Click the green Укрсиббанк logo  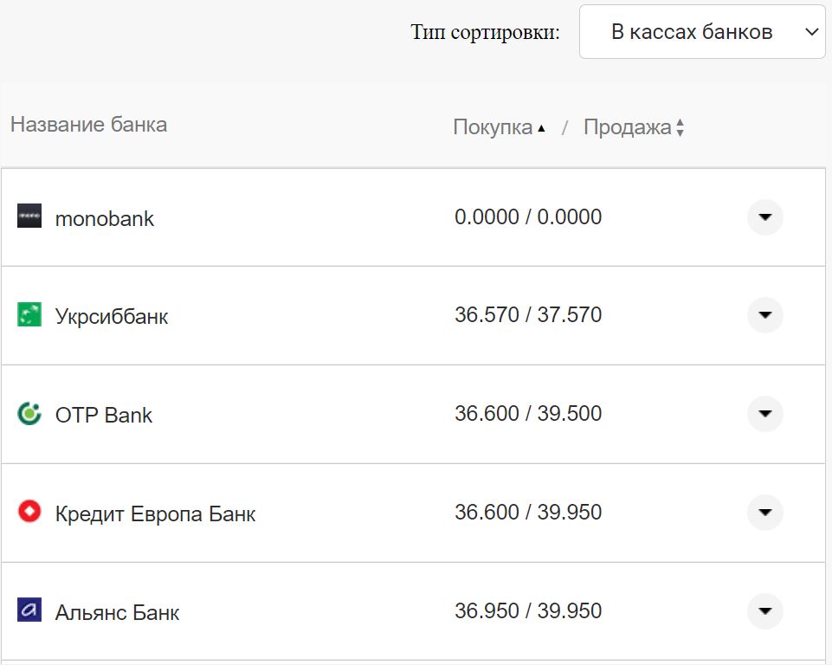(30, 315)
